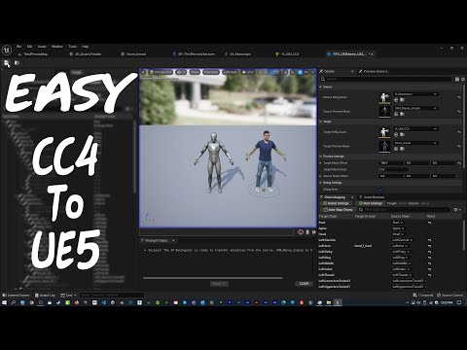Click the Root Settings button

point(371,203)
